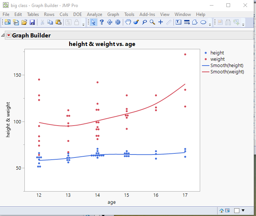Image resolution: width=256 pixels, height=216 pixels.
Task: Click the greyed columns toolbar icon
Action: (x=228, y=22)
